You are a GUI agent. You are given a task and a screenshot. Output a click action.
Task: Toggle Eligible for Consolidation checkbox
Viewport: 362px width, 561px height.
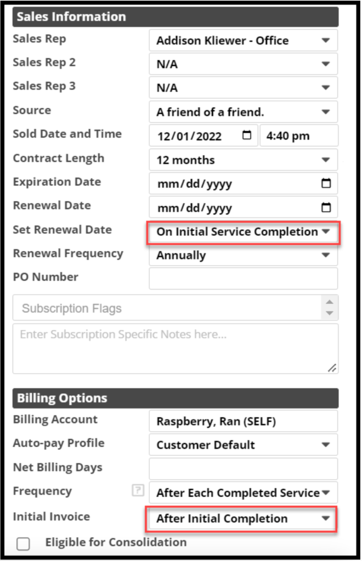(x=23, y=543)
